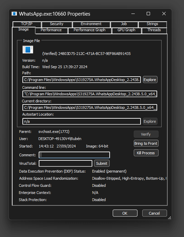This screenshot has width=184, height=237.
Task: Click the Cancel button
Action: pos(154,213)
